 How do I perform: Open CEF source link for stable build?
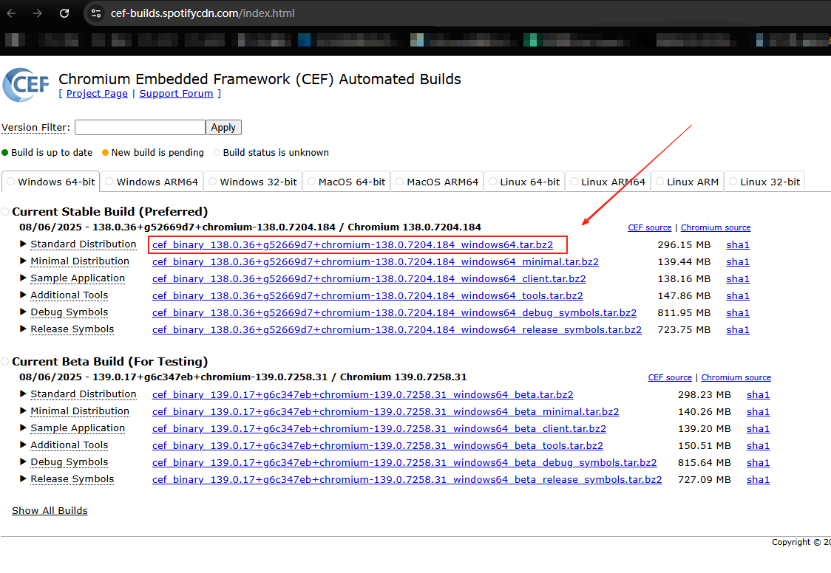tap(650, 227)
